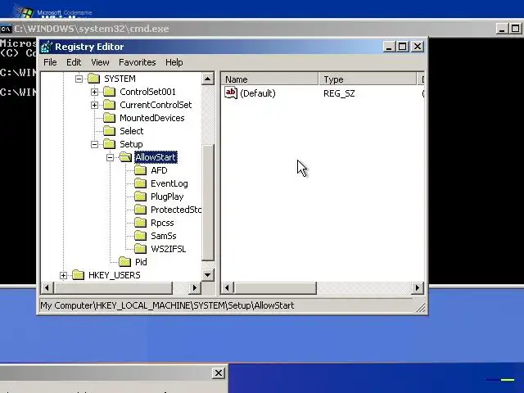Click the tree pane horizontal scrollbar thumb
The height and width of the screenshot is (393, 524).
tap(113, 288)
